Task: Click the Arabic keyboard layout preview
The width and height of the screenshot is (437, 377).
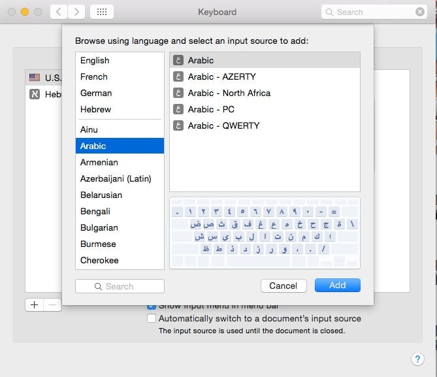Action: tap(265, 233)
